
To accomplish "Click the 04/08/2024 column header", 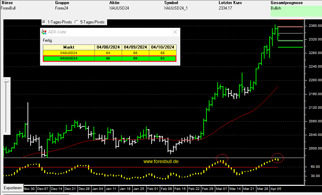I will click(108, 47).
